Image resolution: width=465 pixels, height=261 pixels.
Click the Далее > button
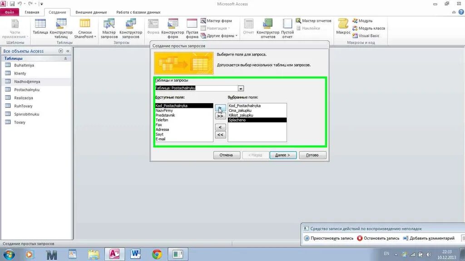coord(283,155)
